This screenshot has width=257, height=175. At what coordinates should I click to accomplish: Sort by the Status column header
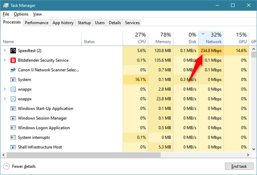pyautogui.click(x=102, y=38)
